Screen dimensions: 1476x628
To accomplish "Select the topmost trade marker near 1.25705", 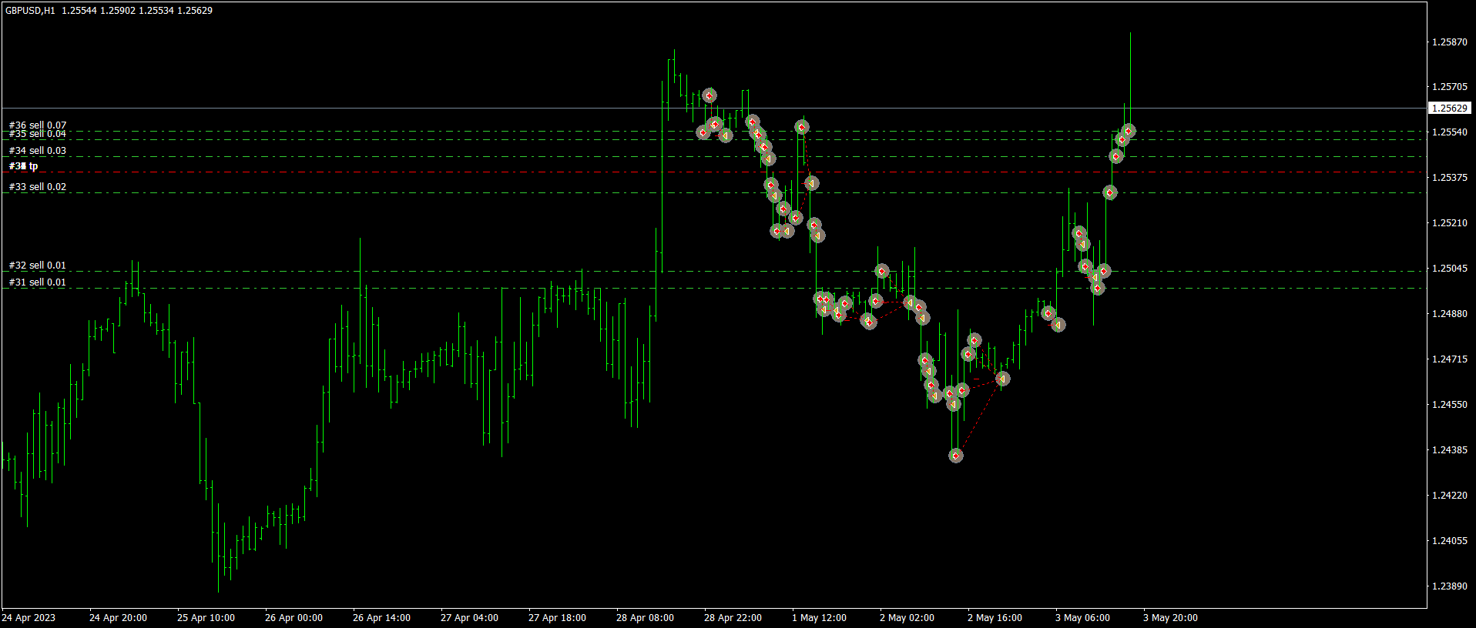I will tap(709, 95).
